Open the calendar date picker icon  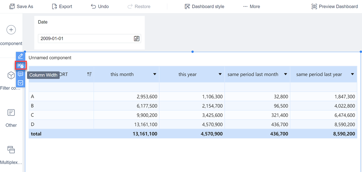[137, 38]
